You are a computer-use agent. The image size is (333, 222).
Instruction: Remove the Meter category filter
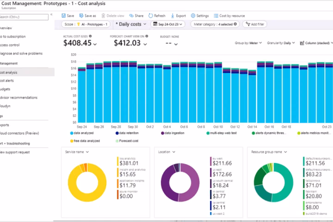pos(235,24)
